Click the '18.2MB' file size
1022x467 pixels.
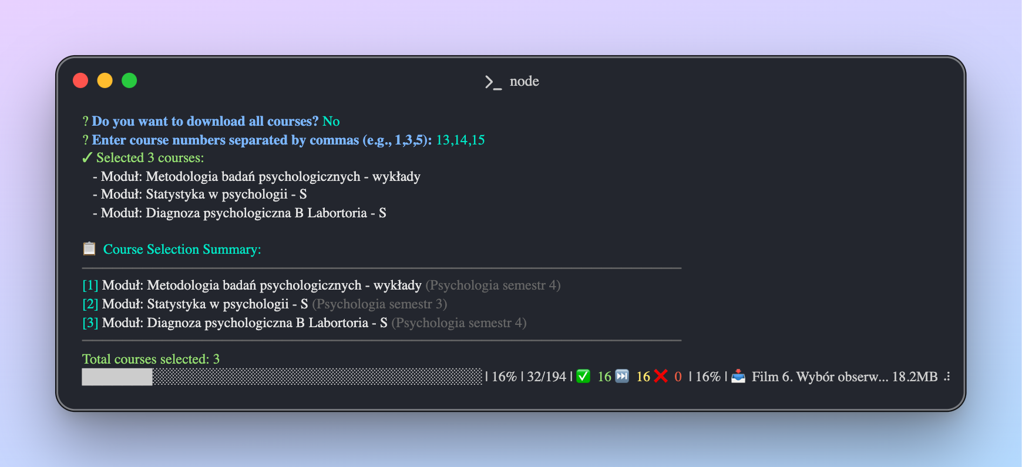point(915,377)
